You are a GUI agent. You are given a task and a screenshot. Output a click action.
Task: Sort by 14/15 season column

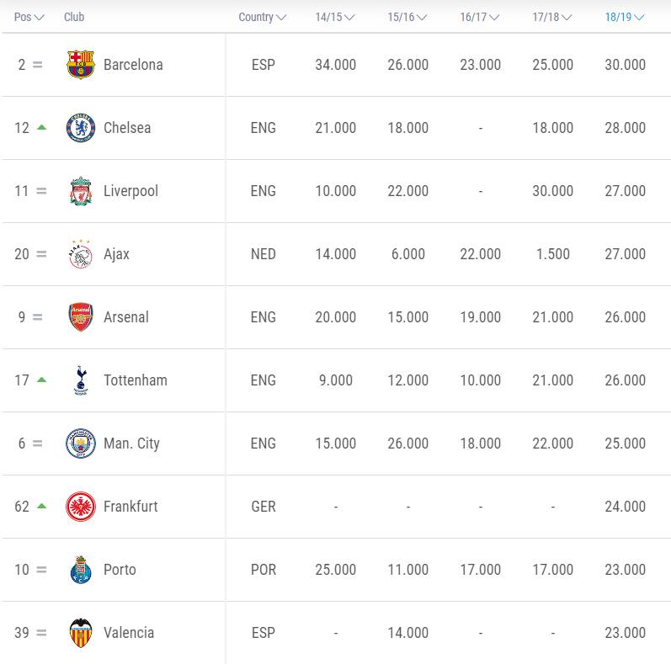pyautogui.click(x=335, y=17)
